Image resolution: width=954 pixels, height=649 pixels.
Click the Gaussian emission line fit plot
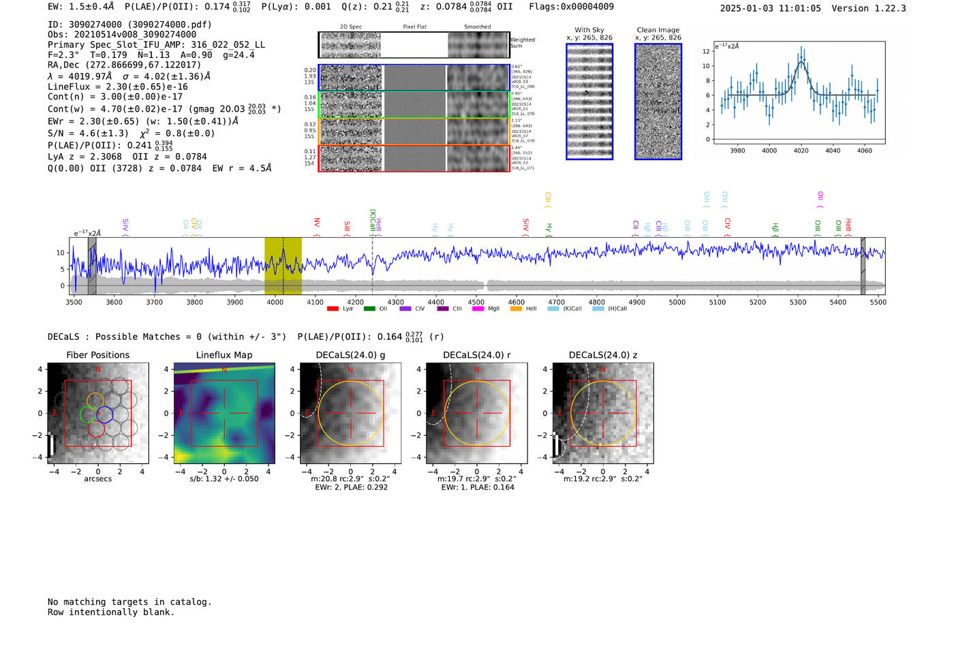(x=799, y=93)
